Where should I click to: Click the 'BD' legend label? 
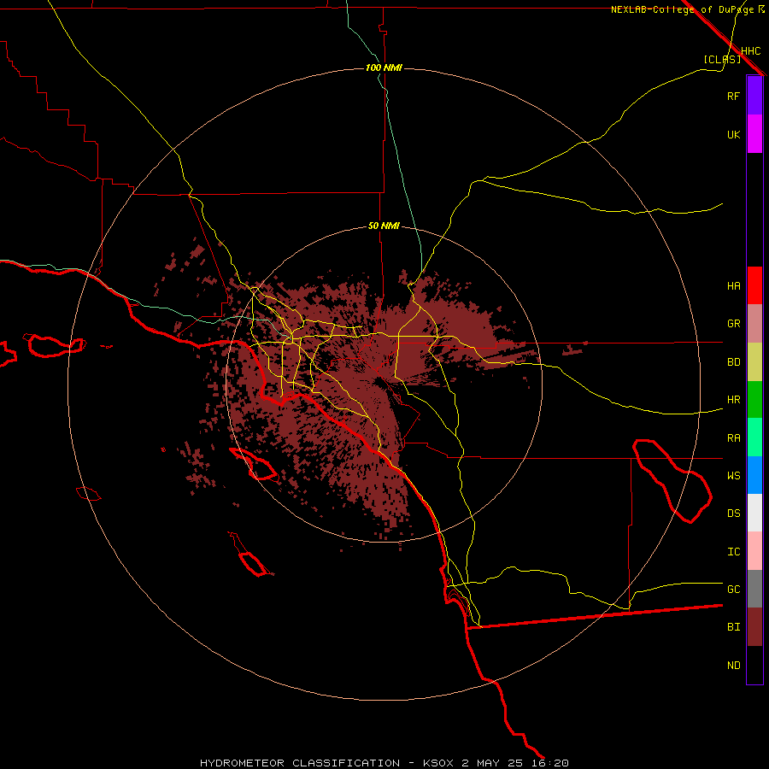[733, 362]
